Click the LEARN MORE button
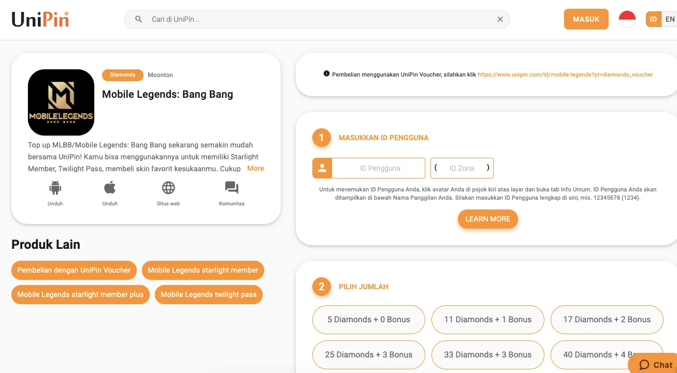The image size is (677, 373). tap(488, 219)
